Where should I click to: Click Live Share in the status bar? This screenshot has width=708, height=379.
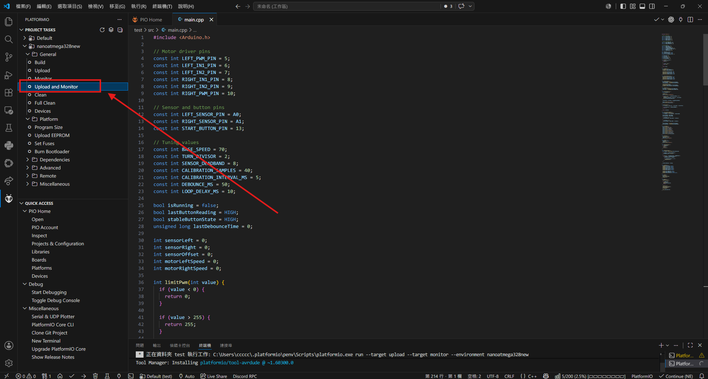point(214,376)
